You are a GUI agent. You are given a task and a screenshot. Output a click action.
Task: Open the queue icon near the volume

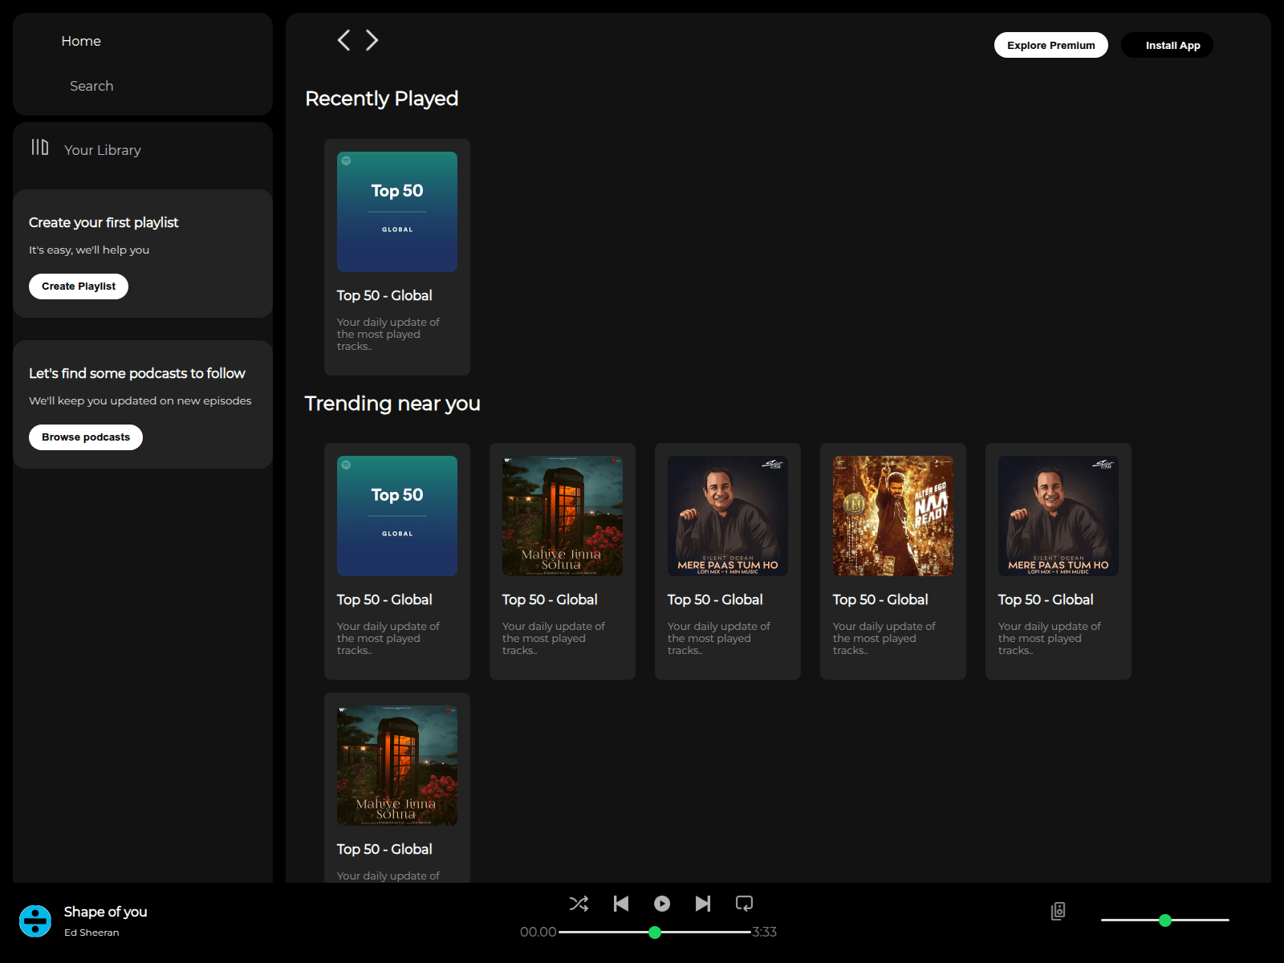point(1058,911)
